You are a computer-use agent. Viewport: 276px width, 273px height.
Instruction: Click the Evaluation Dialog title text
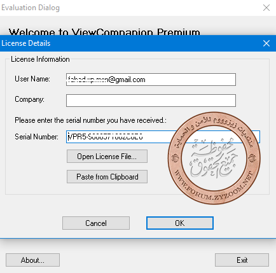pos(31,8)
